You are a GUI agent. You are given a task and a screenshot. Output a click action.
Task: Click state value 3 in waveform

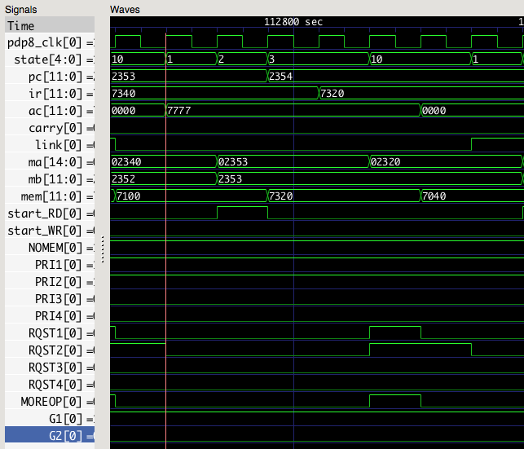click(x=271, y=59)
